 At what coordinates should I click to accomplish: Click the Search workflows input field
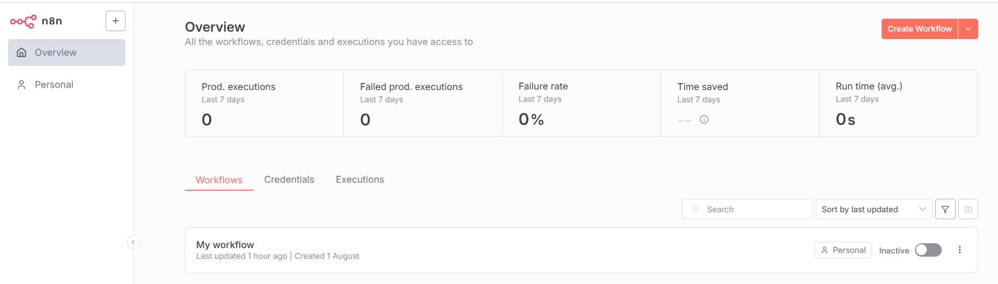(x=747, y=209)
